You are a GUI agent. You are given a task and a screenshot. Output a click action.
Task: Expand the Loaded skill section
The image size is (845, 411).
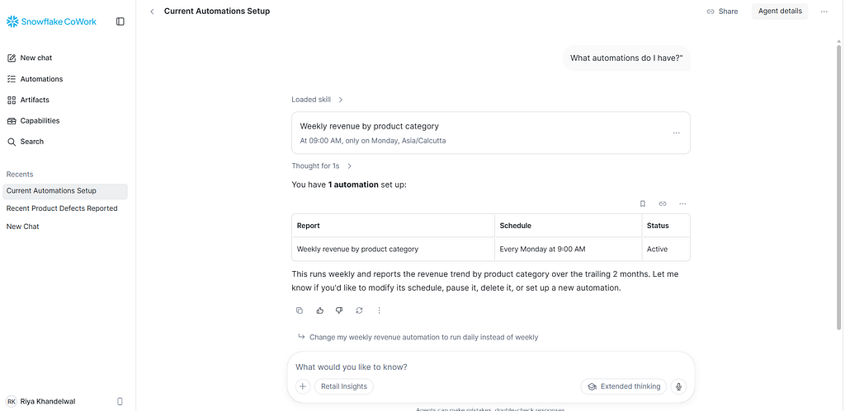click(x=318, y=100)
